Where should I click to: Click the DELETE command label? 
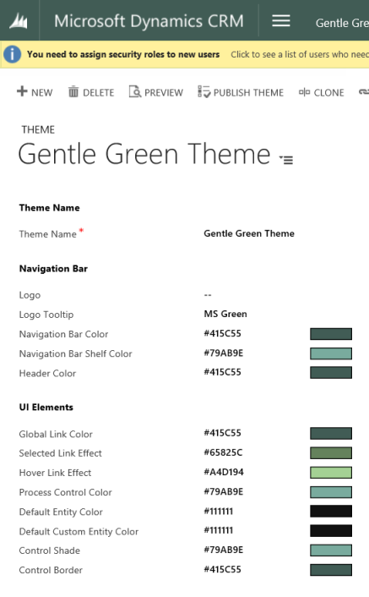[x=99, y=92]
